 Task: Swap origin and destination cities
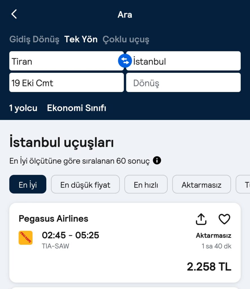(125, 61)
